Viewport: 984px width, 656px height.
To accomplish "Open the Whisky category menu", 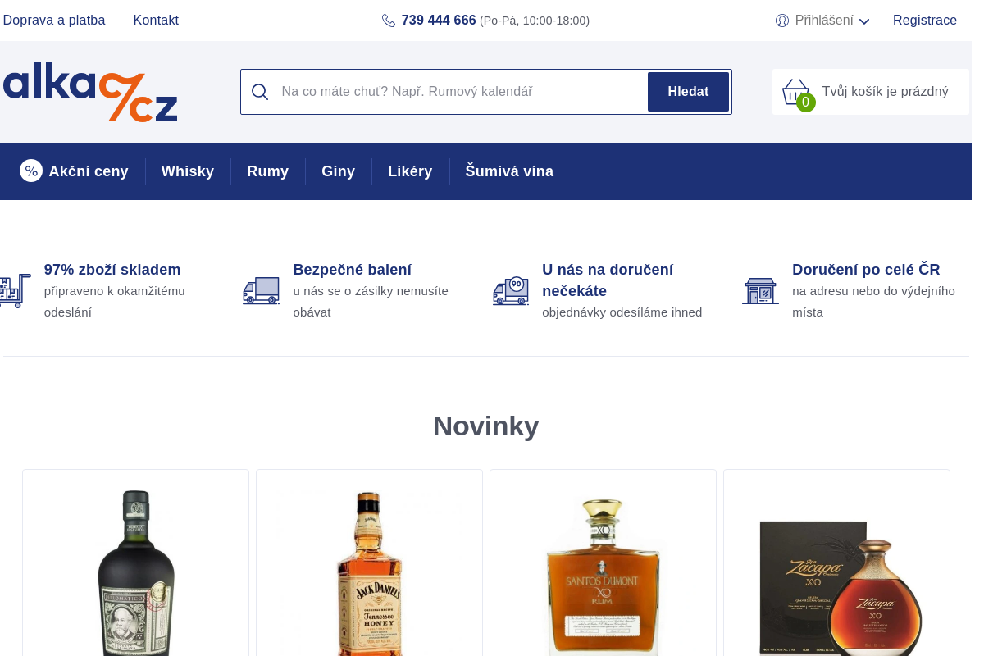I will click(188, 171).
